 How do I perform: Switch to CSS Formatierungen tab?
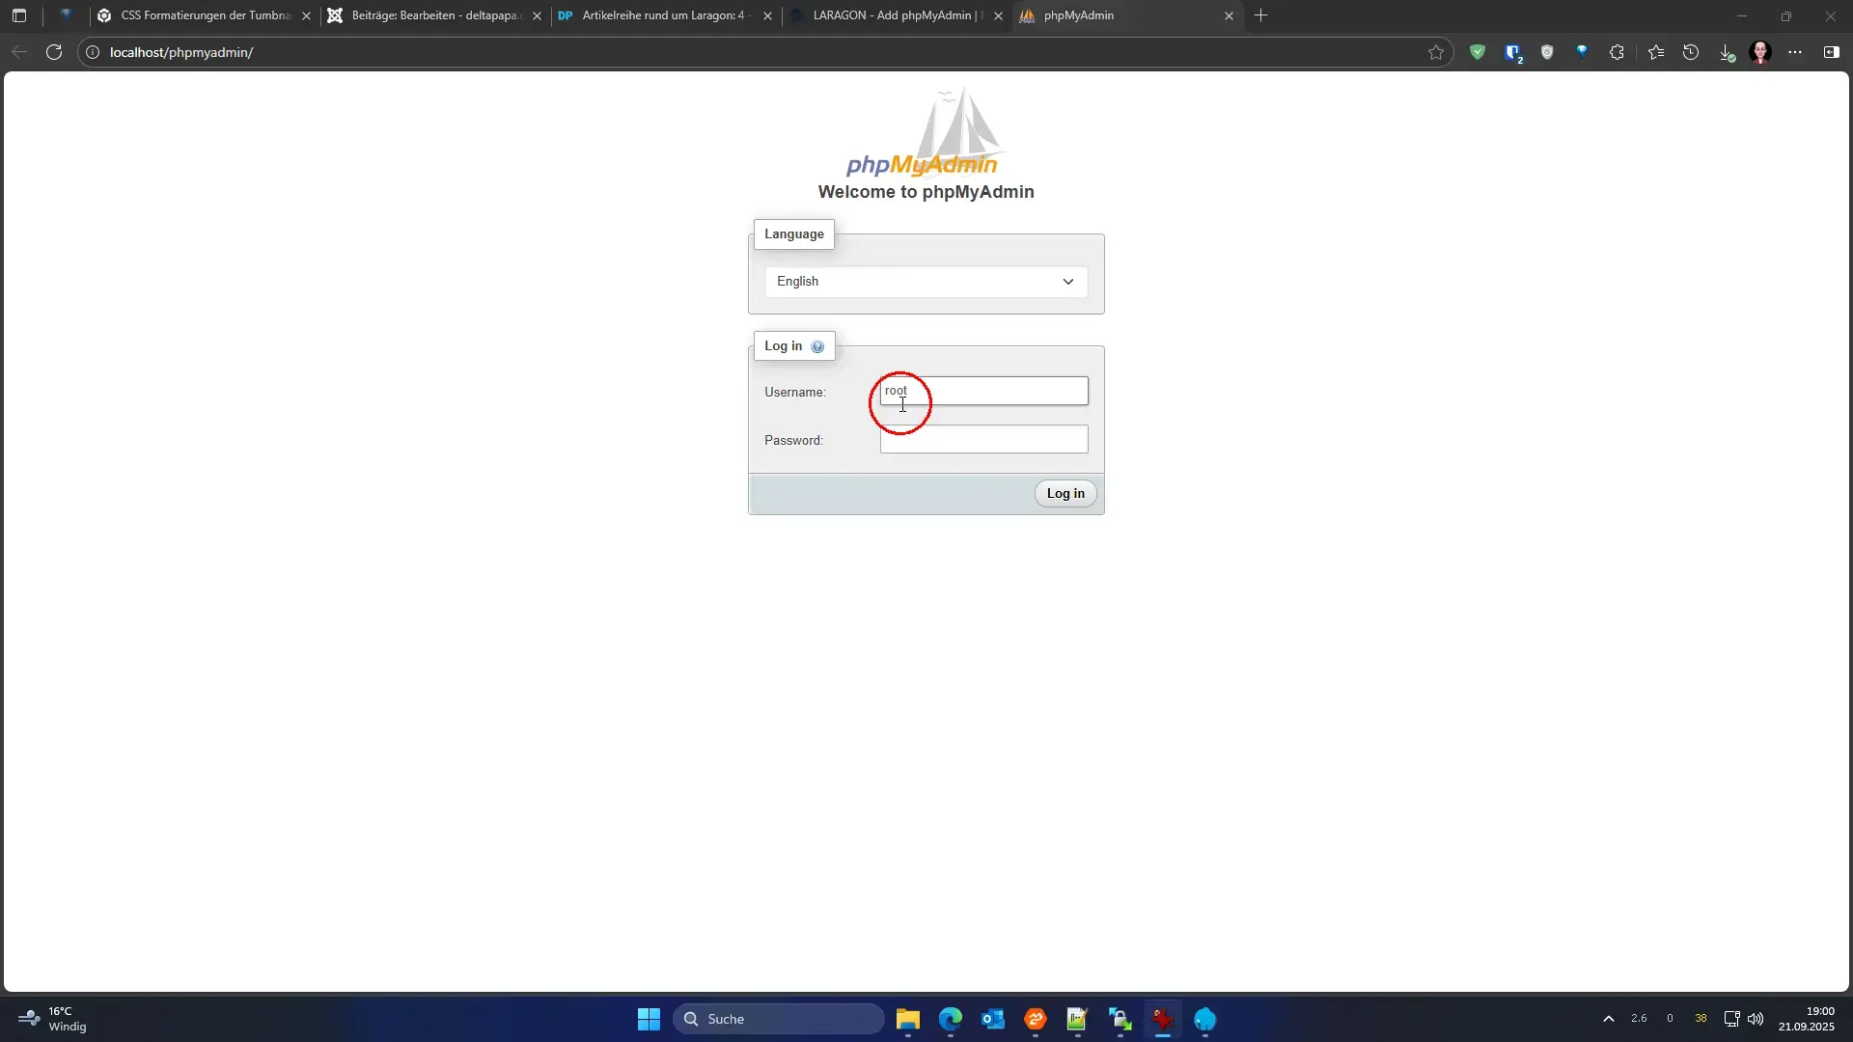[205, 15]
